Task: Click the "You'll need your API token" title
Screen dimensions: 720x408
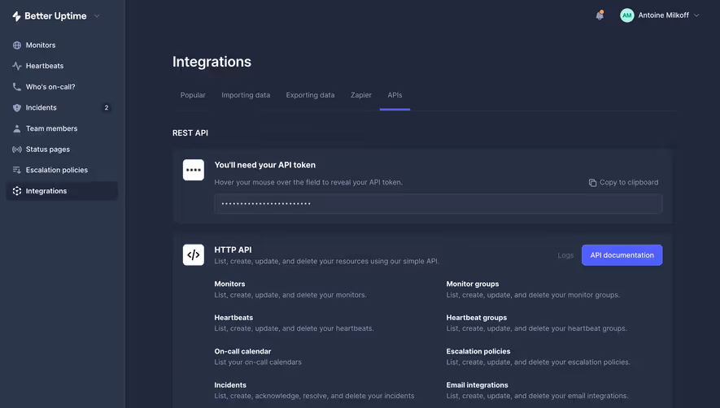Action: (x=265, y=165)
